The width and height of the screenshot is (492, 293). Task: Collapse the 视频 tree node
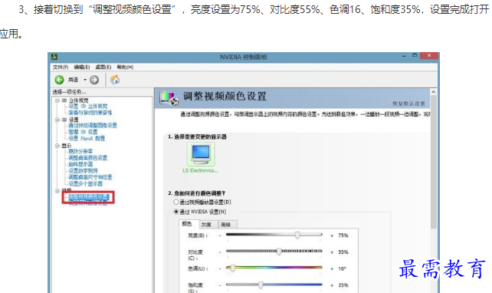pyautogui.click(x=57, y=191)
